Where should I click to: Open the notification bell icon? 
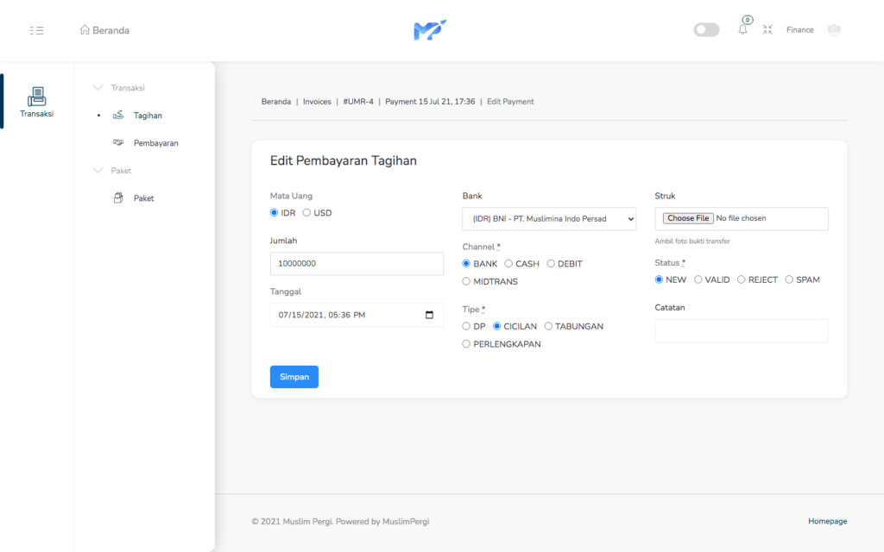click(742, 29)
